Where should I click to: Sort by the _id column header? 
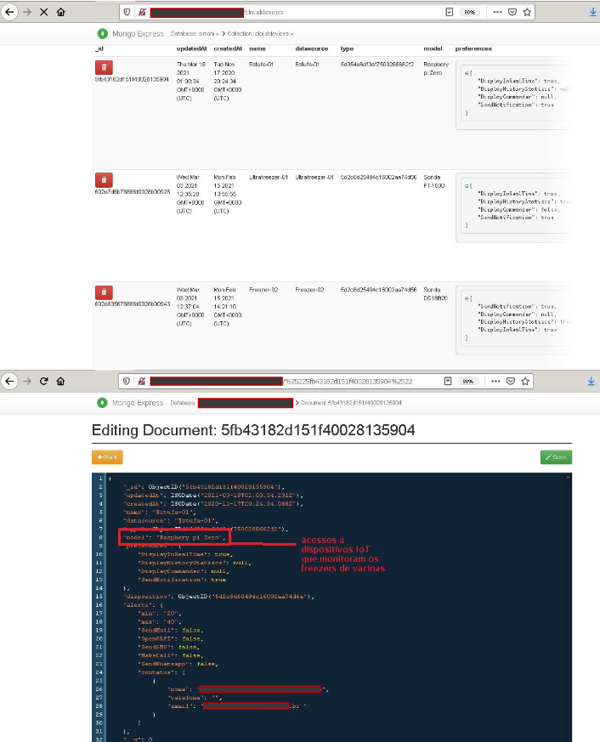tap(99, 48)
